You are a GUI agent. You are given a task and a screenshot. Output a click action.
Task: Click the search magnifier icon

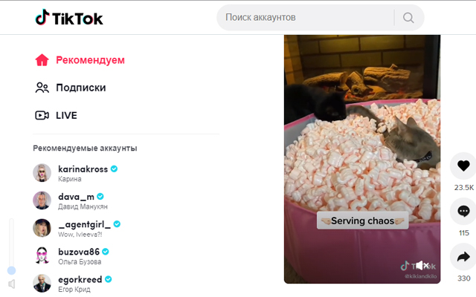tap(408, 18)
